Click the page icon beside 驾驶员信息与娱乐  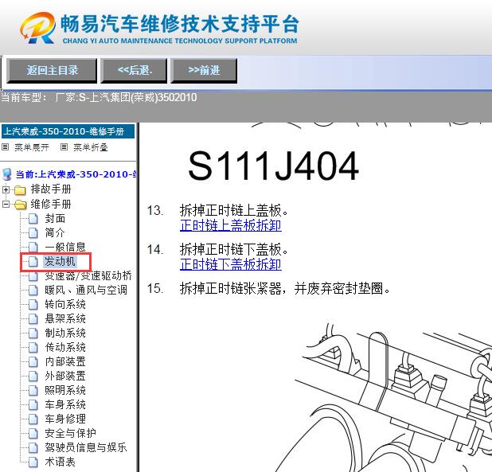[33, 448]
